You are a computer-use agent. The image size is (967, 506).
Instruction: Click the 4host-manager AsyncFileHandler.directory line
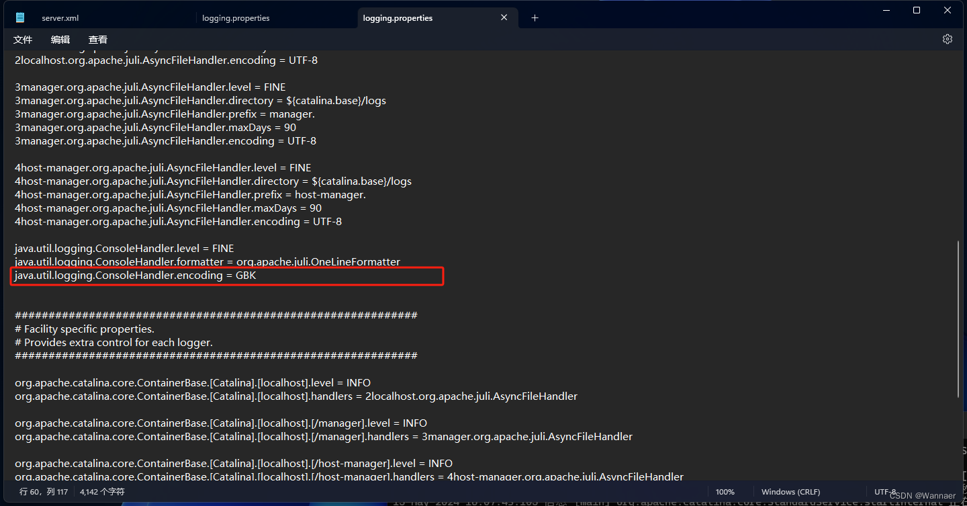pyautogui.click(x=213, y=181)
